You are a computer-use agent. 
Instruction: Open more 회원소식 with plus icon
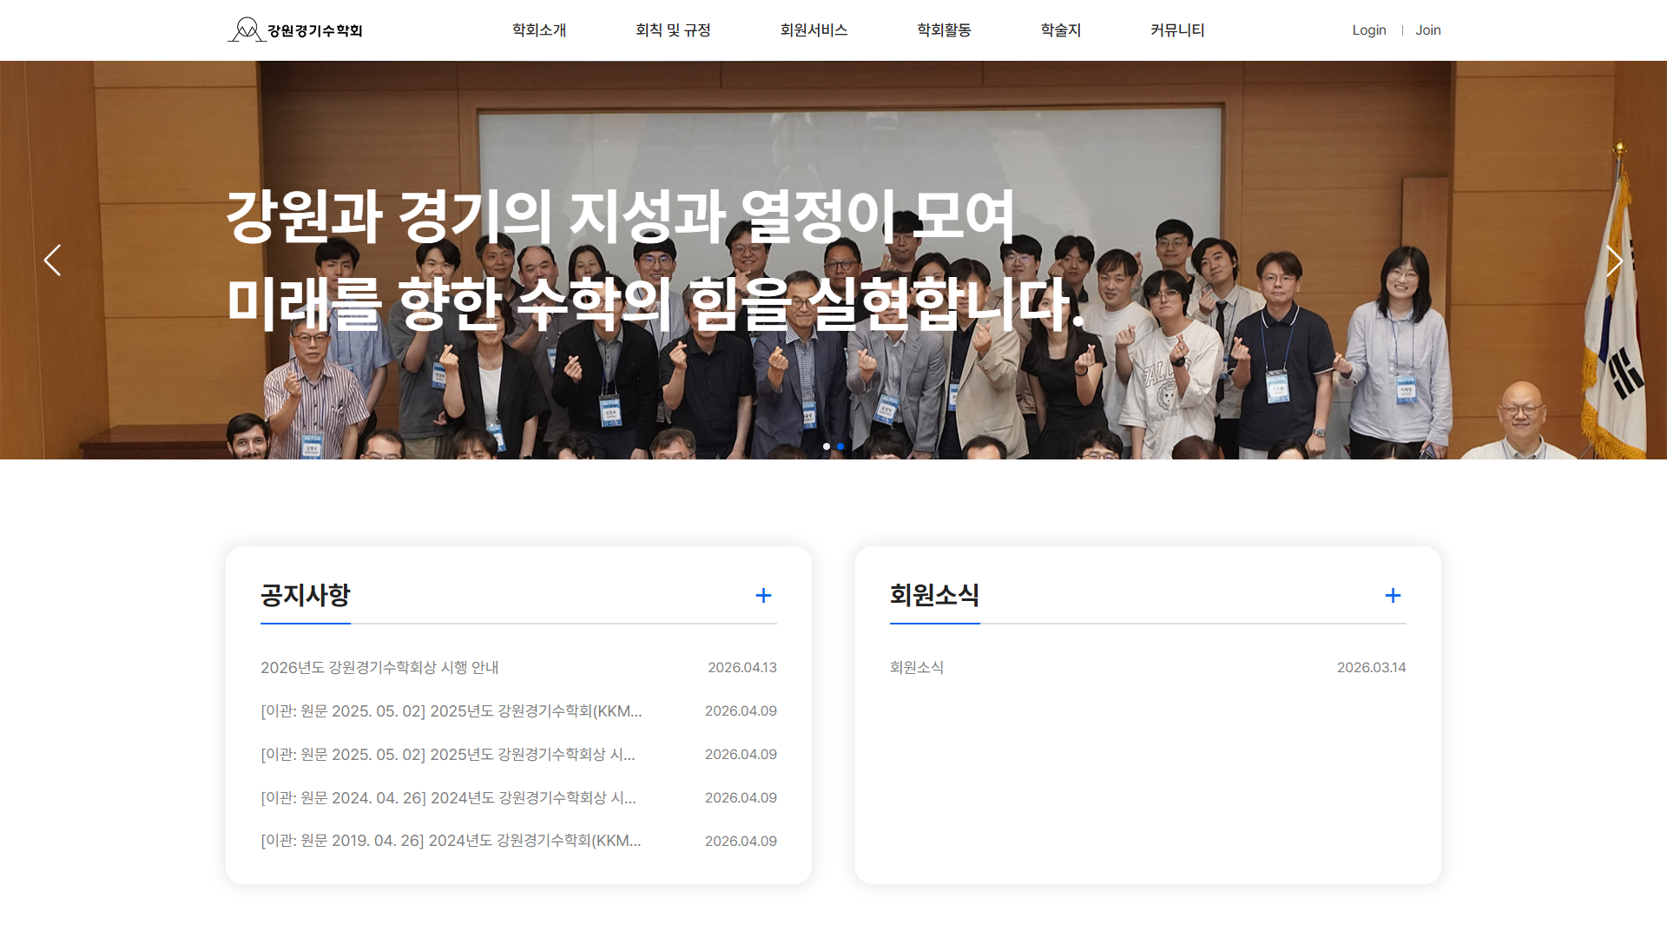pos(1393,596)
